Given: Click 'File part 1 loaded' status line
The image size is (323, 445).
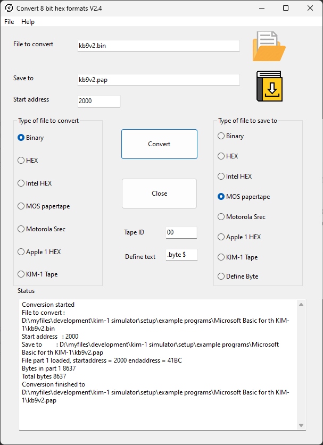Looking at the screenshot, I should (102, 360).
